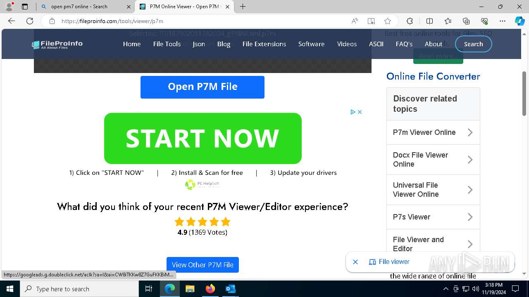529x297 pixels.
Task: Expand P7m Viewer Online topic
Action: click(x=433, y=132)
